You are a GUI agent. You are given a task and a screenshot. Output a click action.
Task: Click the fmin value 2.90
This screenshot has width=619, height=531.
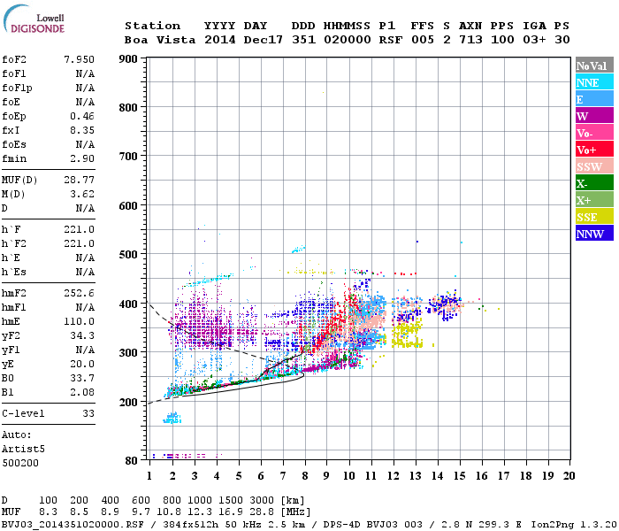coord(82,158)
